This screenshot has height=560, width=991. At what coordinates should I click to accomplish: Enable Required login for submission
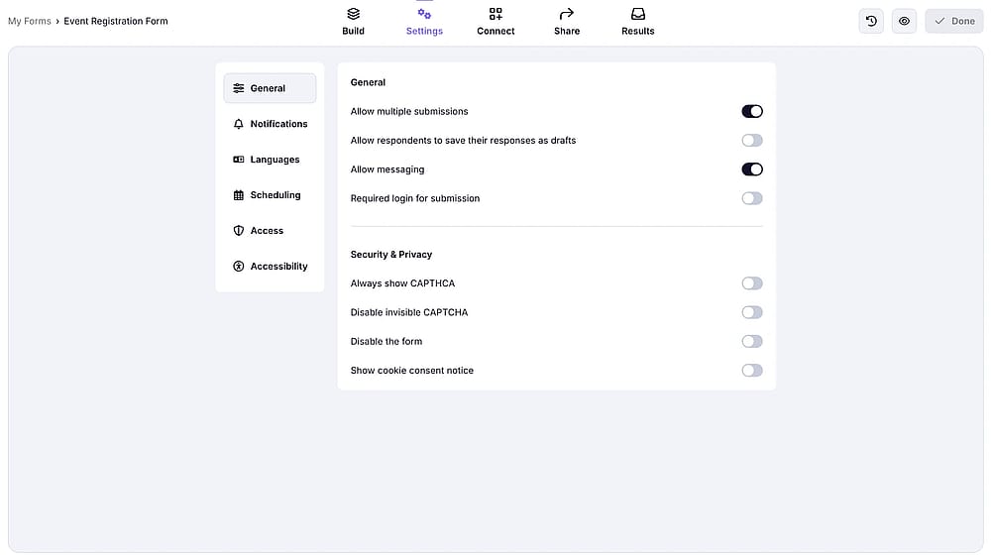[752, 198]
